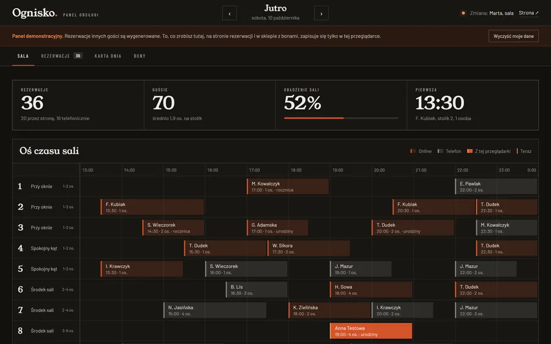This screenshot has width=551, height=344.
Task: Open S. Wieczorek 14:30 rocznica reservation
Action: (173, 228)
